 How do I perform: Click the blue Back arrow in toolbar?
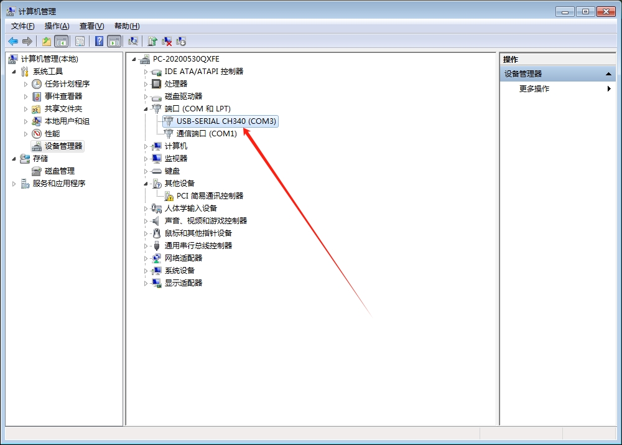click(13, 41)
